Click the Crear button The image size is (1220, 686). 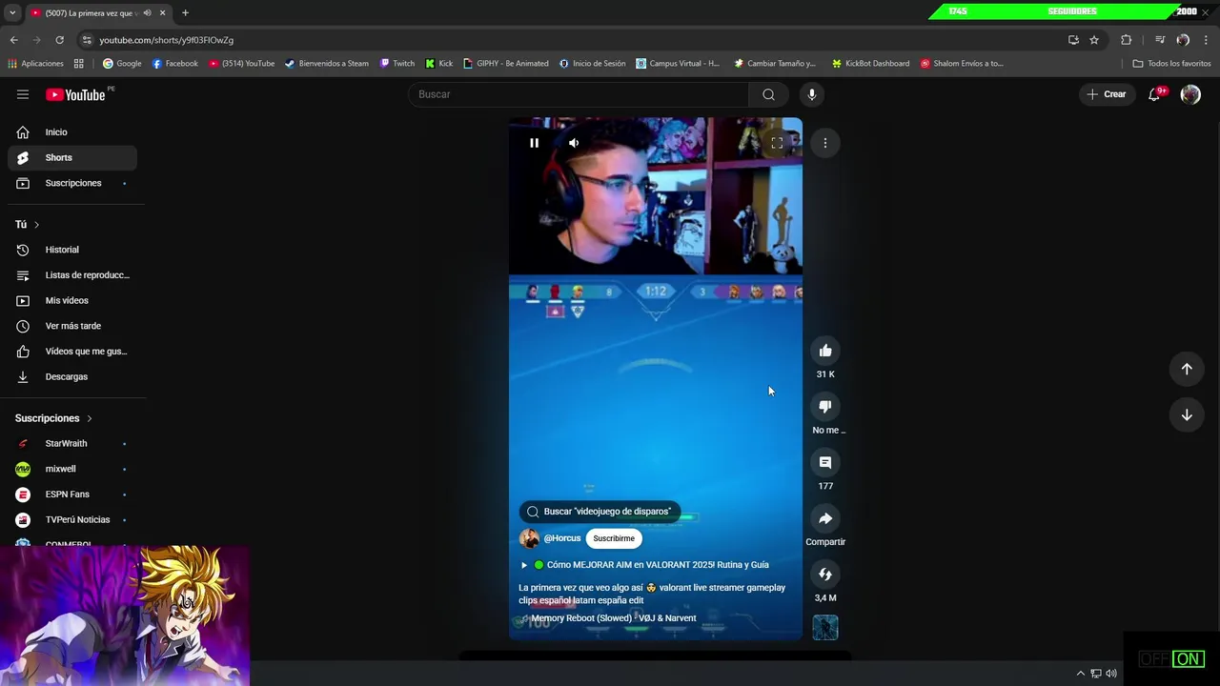pos(1107,94)
